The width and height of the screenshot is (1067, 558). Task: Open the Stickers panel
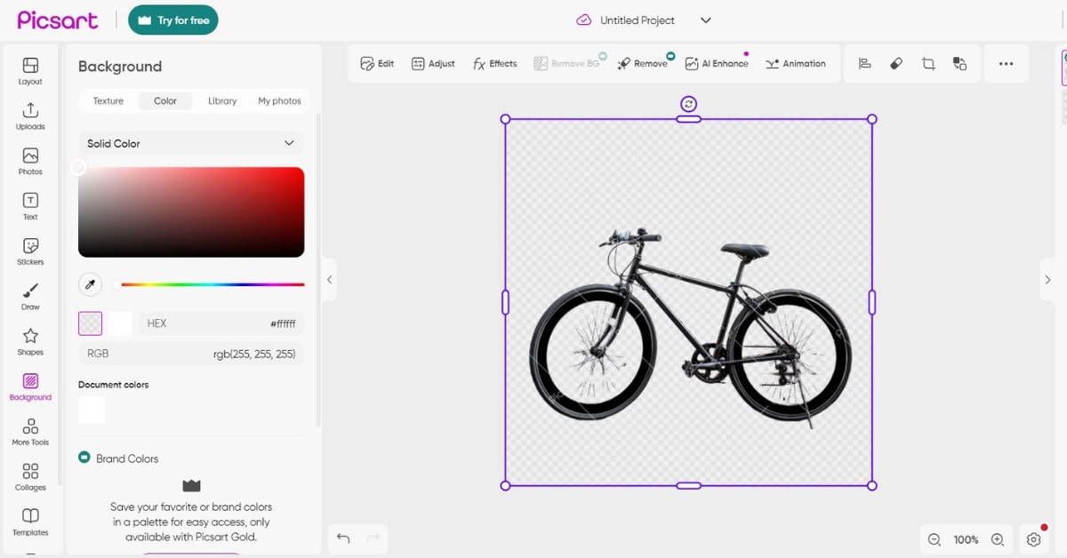click(30, 252)
